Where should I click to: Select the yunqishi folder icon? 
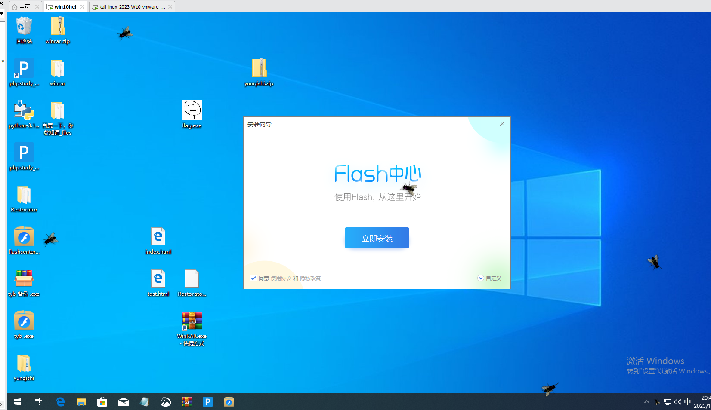pyautogui.click(x=24, y=367)
